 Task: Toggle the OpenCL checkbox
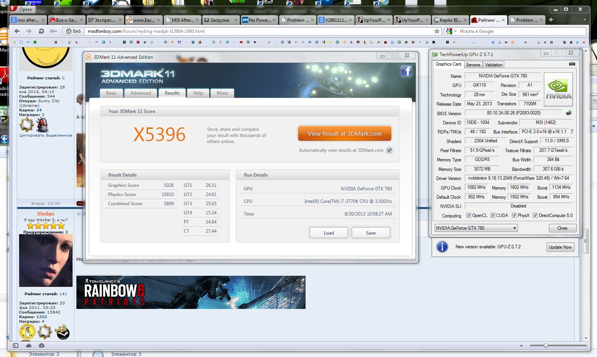[469, 215]
